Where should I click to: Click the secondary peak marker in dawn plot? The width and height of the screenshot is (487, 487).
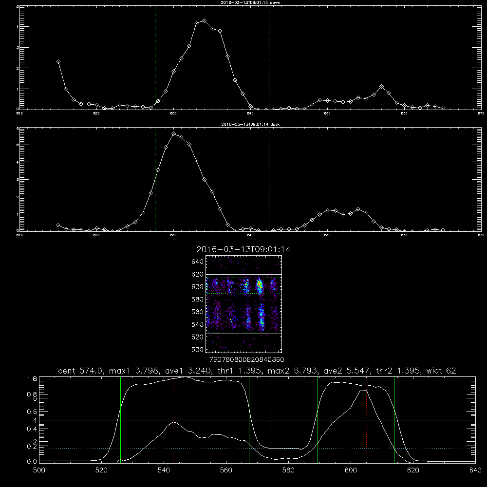[382, 87]
